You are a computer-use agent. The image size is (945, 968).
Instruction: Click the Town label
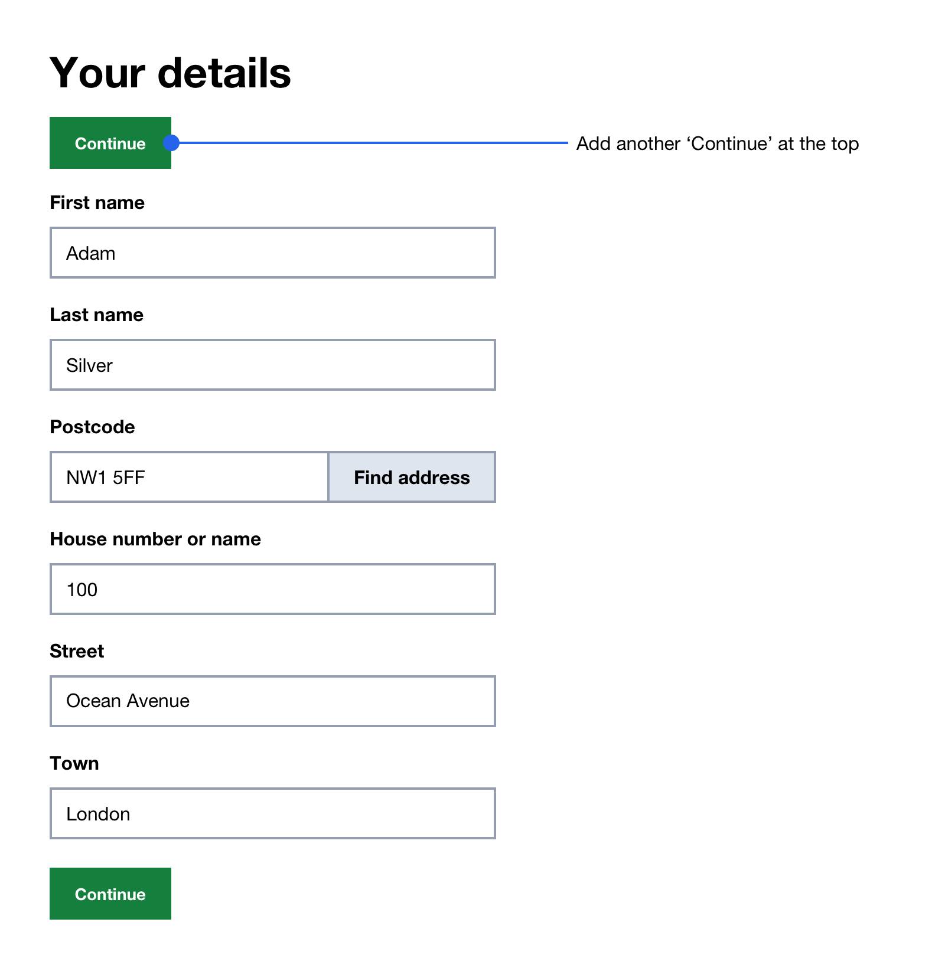(x=74, y=763)
